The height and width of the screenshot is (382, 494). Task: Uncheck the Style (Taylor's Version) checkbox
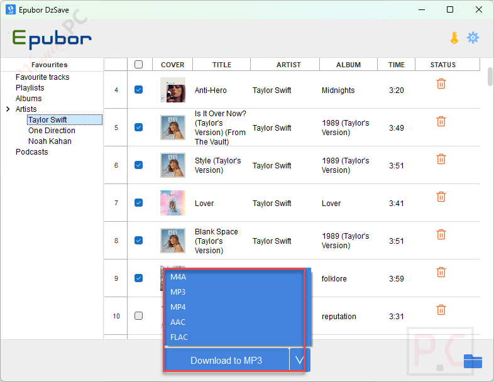point(139,165)
